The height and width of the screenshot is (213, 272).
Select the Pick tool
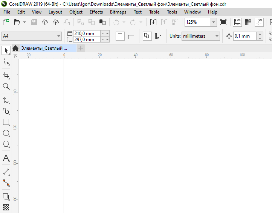click(6, 50)
